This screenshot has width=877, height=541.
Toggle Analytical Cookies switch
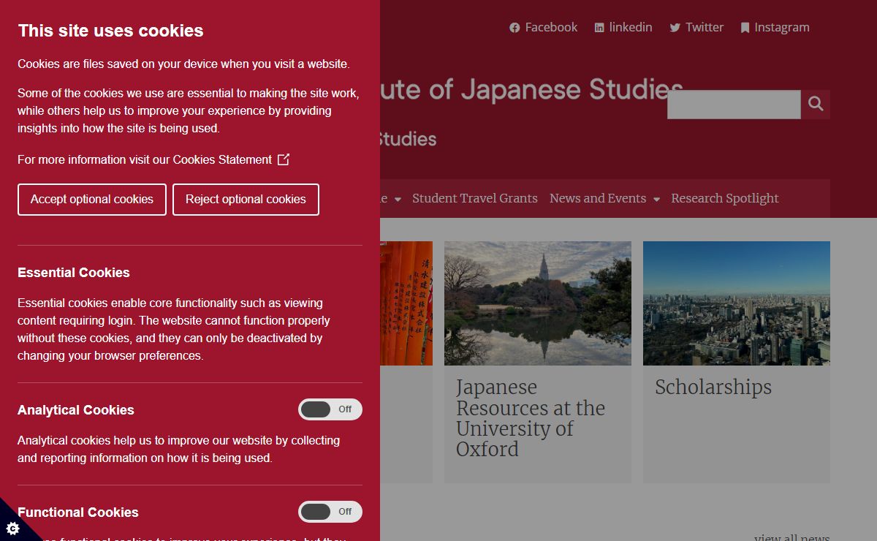tap(330, 409)
